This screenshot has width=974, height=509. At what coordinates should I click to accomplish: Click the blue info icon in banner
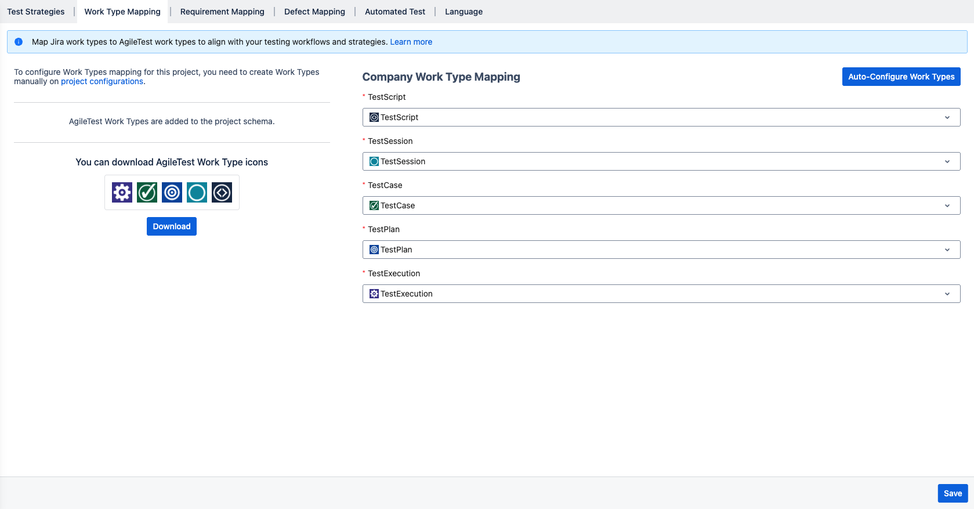tap(19, 42)
